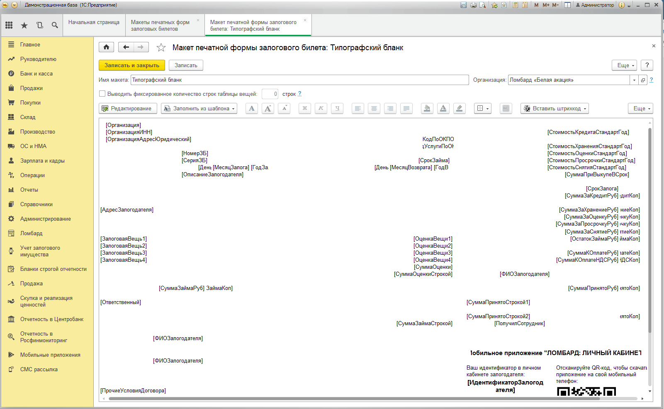The height and width of the screenshot is (409, 664).
Task: Open info icon in title bar
Action: [621, 5]
